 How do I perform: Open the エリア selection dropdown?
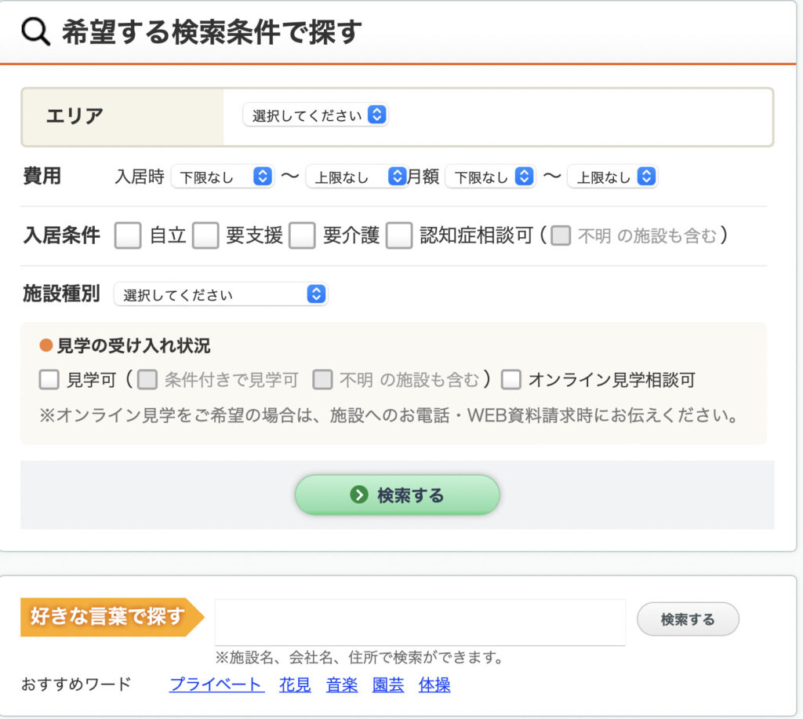pyautogui.click(x=316, y=115)
